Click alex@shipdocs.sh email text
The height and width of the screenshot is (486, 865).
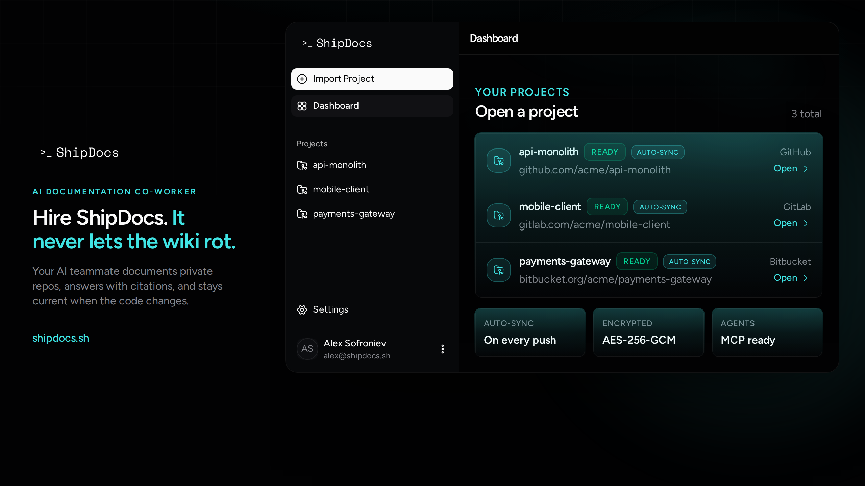click(357, 356)
